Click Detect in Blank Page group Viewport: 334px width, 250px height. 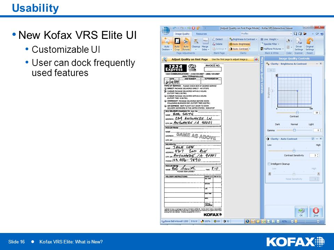click(218, 39)
